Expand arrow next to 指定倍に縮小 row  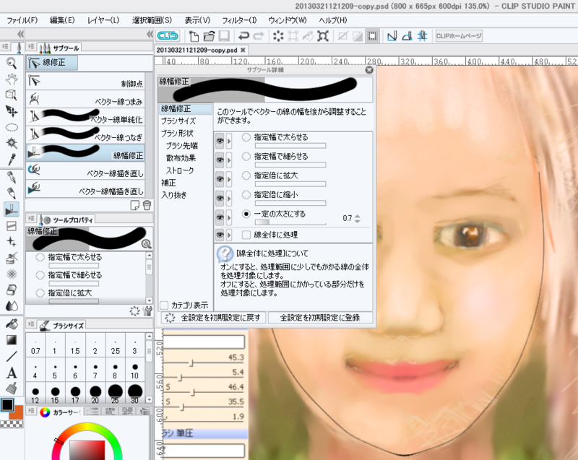pos(229,199)
